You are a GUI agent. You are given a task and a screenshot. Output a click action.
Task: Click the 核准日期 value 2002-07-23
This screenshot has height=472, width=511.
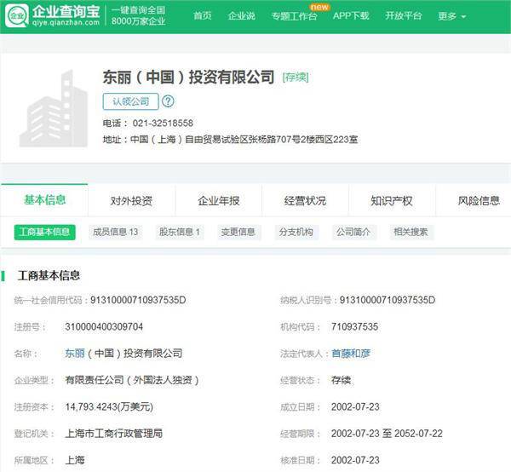[355, 460]
